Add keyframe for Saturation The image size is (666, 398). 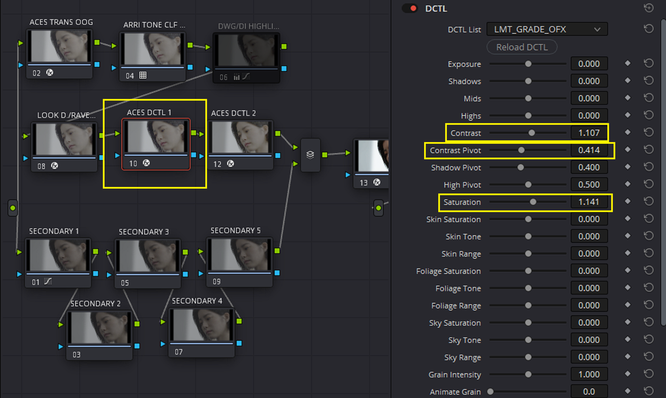[627, 201]
